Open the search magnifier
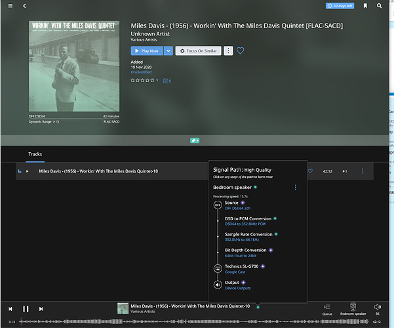Viewport: 394px width, 328px height. [x=379, y=6]
